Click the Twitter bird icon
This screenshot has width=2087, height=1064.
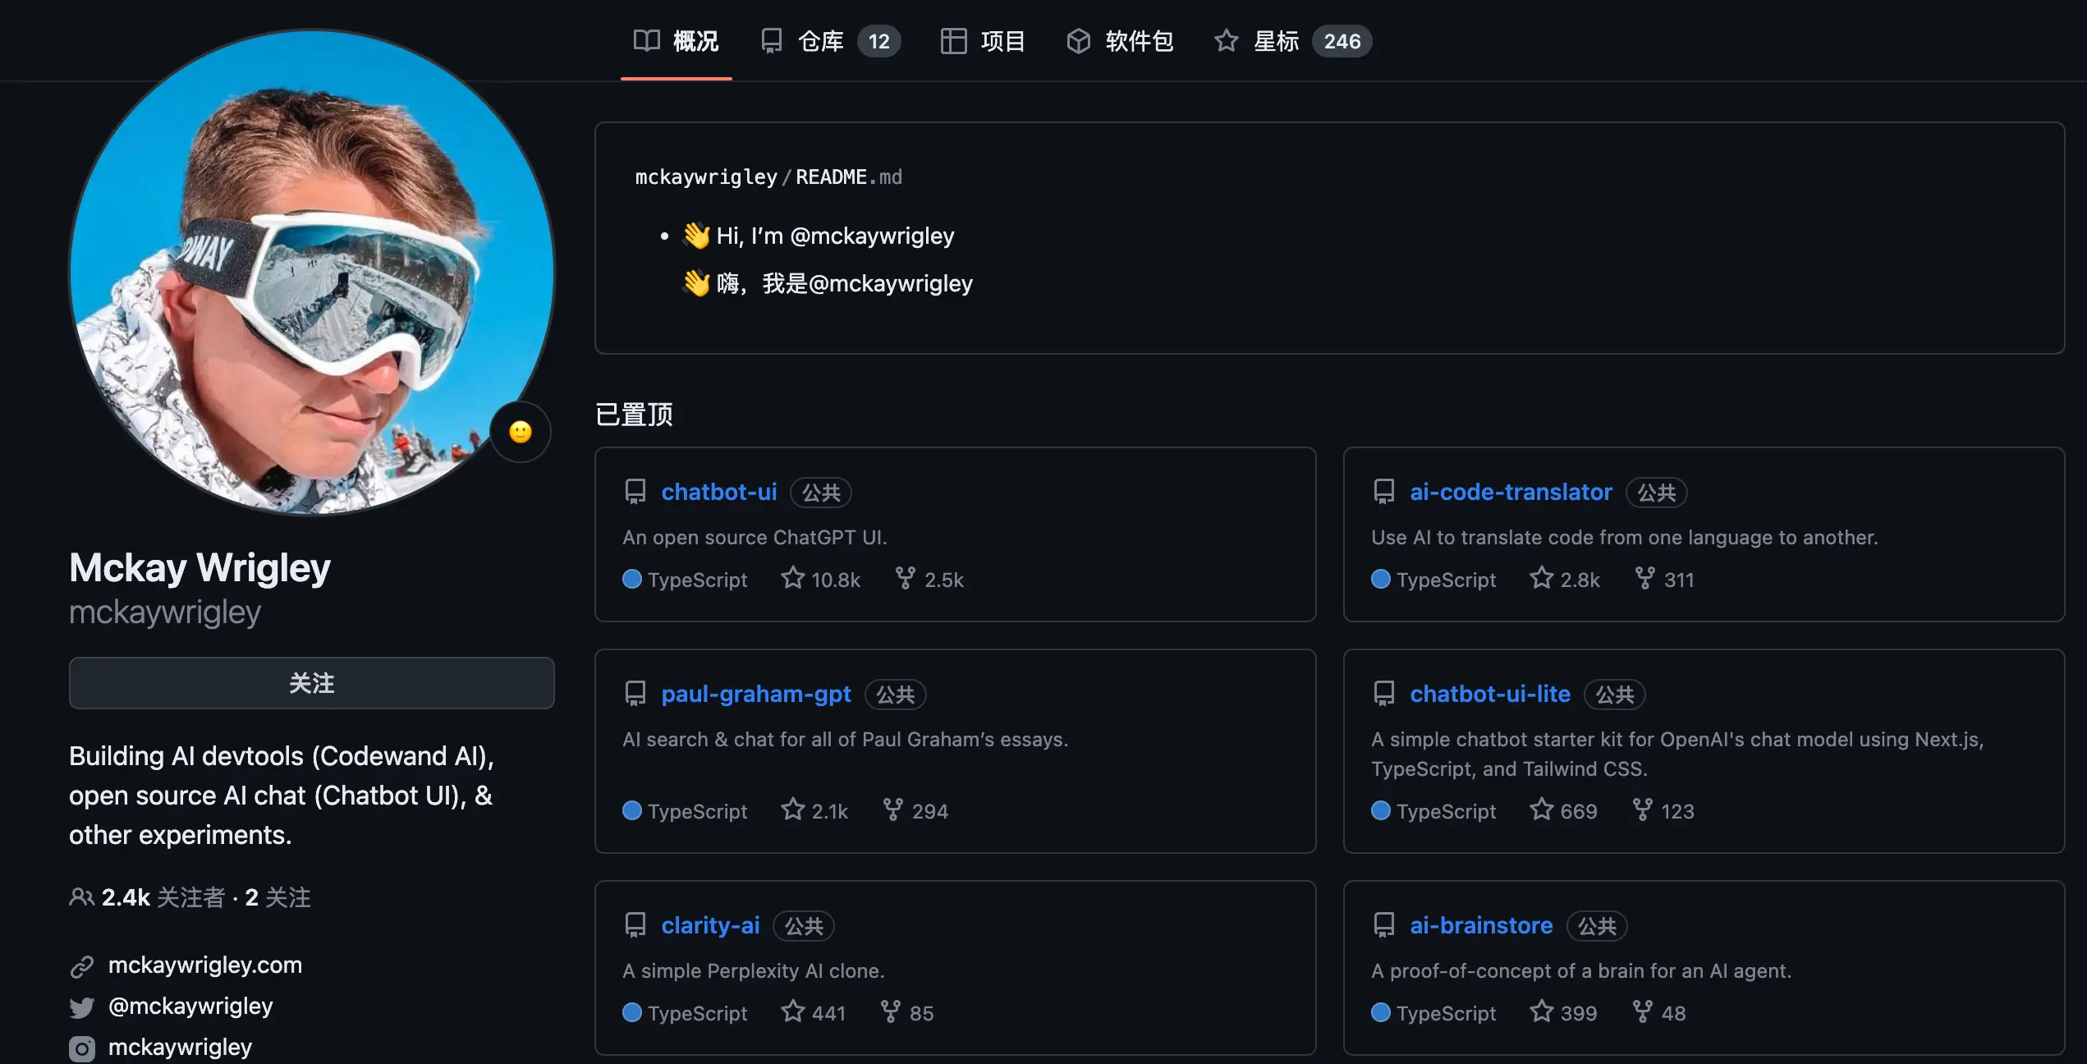coord(82,1007)
